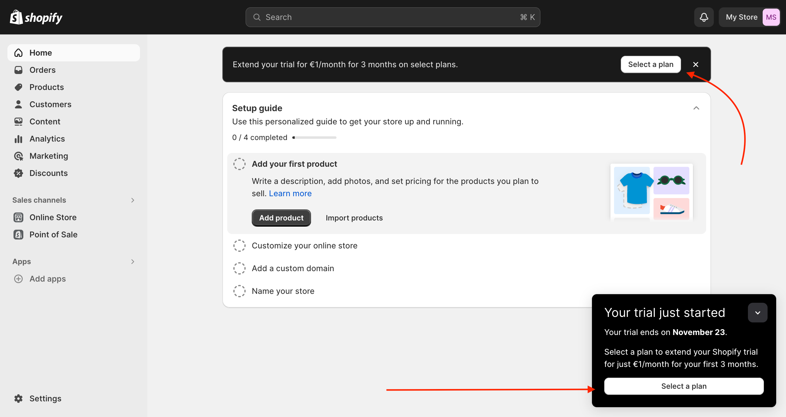
Task: Click the Point of Sale icon
Action: pyautogui.click(x=18, y=235)
